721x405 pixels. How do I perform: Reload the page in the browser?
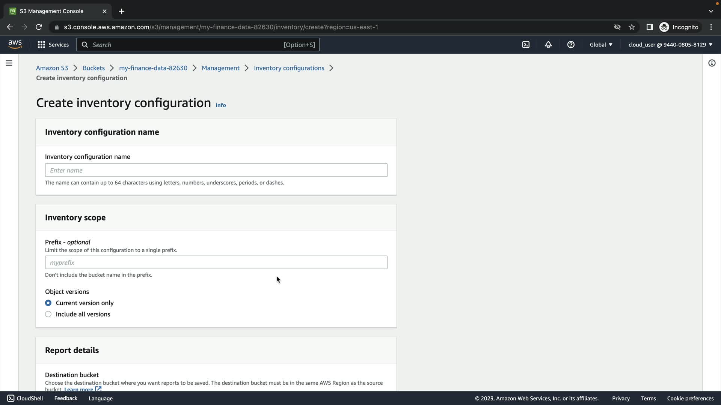pos(39,27)
